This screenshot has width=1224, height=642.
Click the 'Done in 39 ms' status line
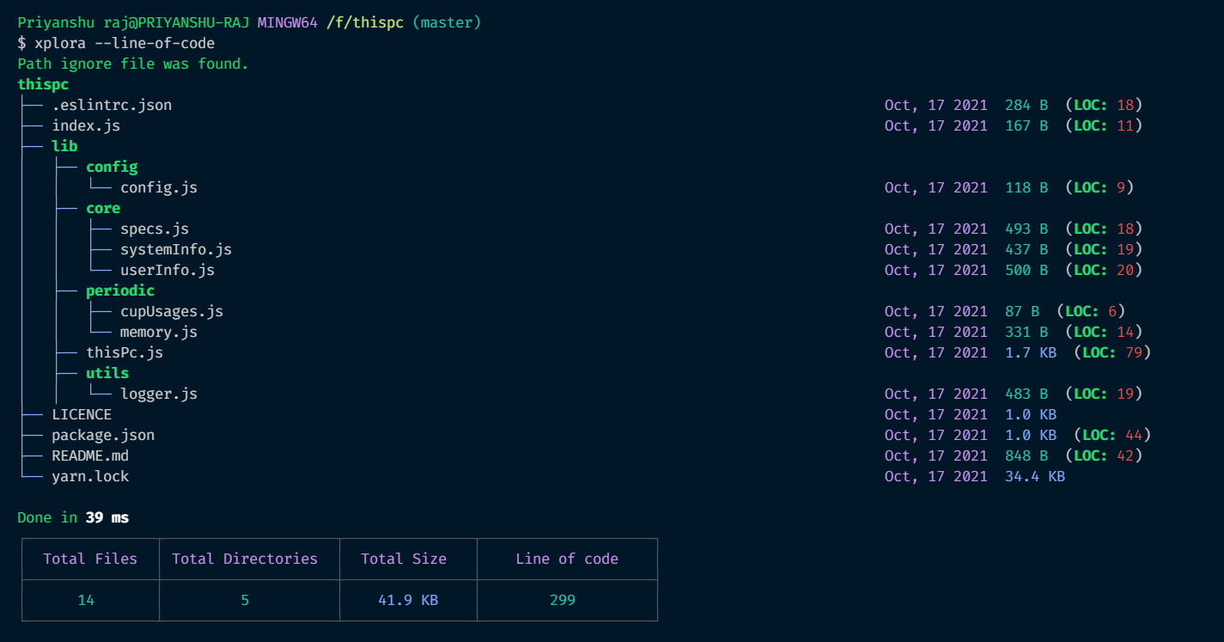click(73, 517)
